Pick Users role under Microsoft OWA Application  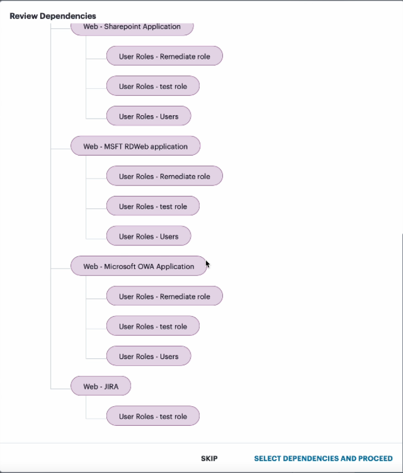click(149, 356)
